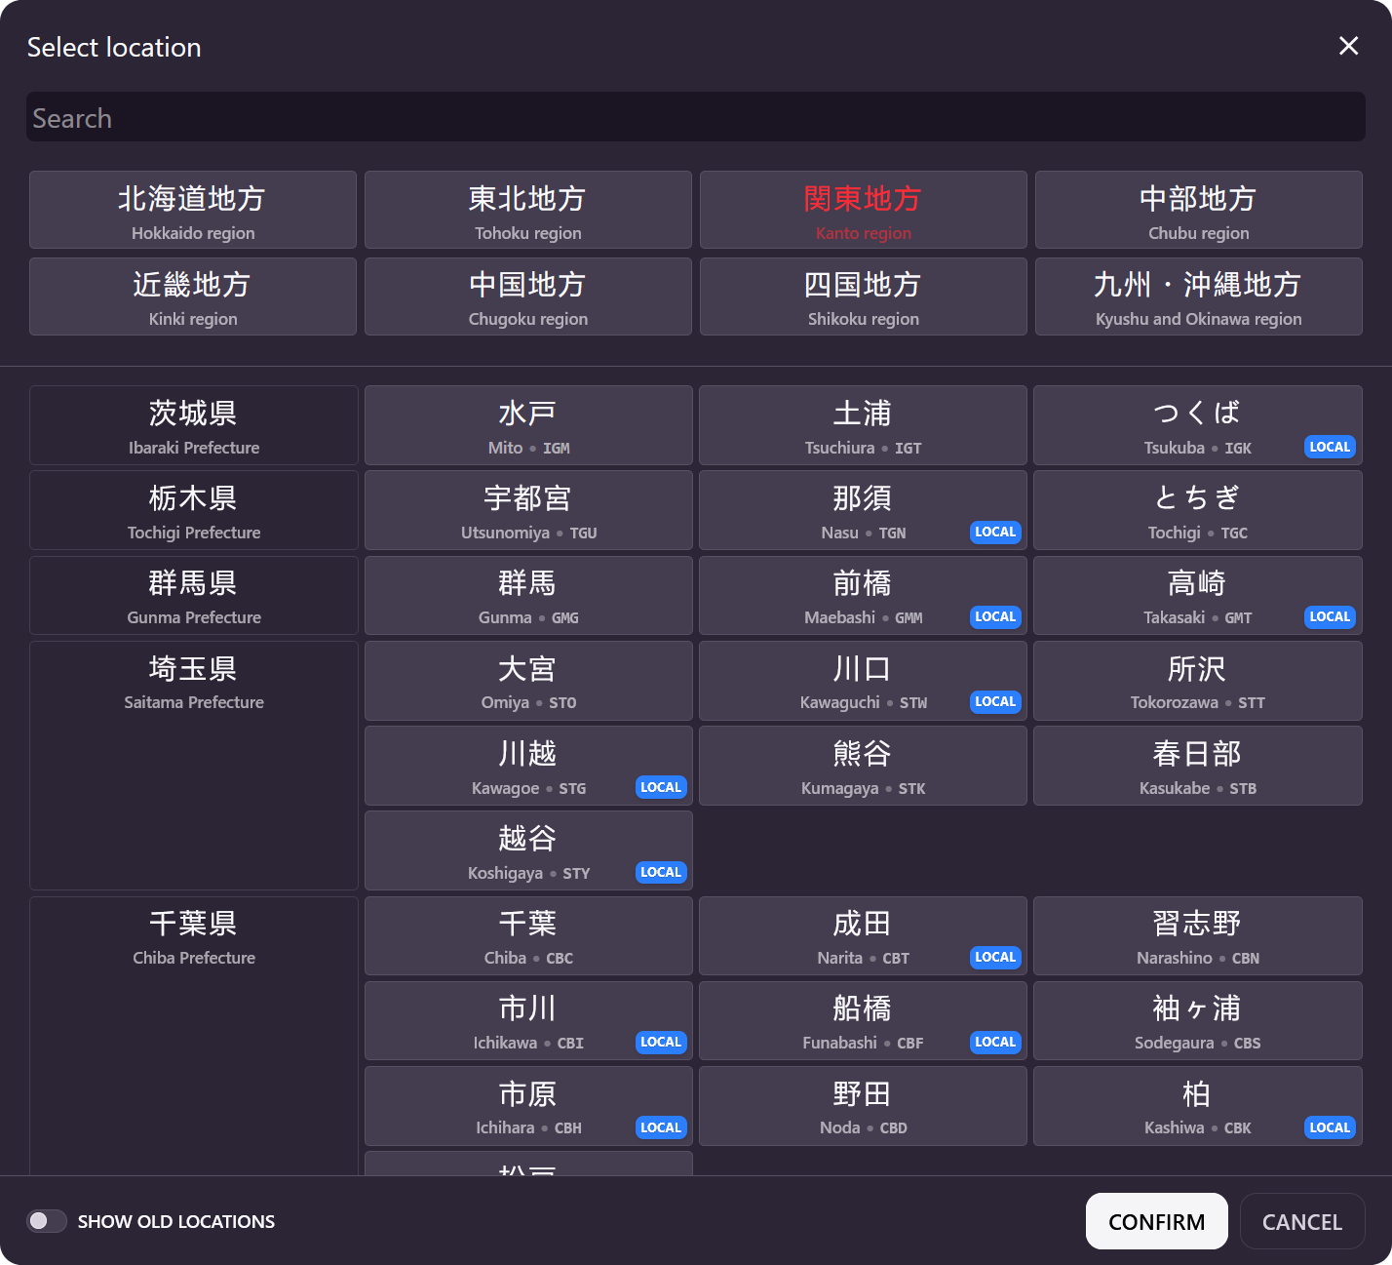Close the Select location dialog
This screenshot has height=1265, width=1392.
(1348, 46)
